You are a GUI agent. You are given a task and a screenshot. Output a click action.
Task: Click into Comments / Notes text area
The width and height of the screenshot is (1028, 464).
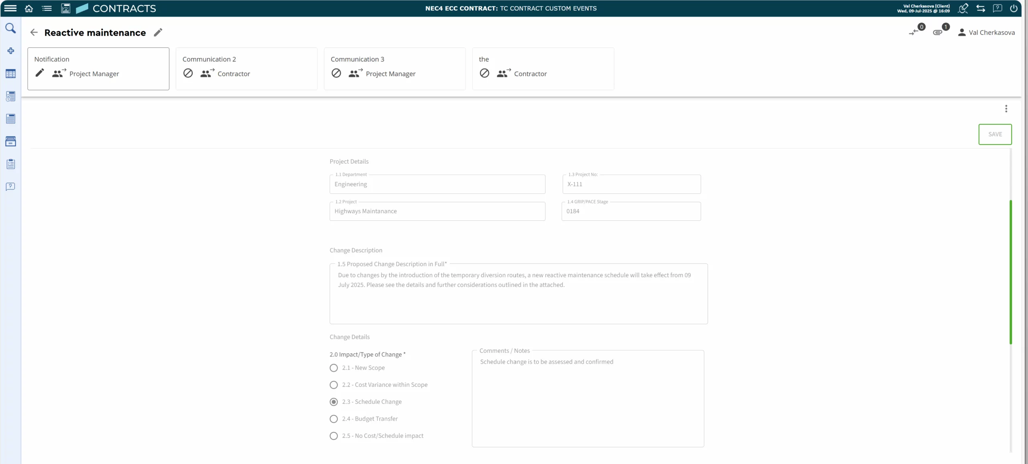coord(587,401)
